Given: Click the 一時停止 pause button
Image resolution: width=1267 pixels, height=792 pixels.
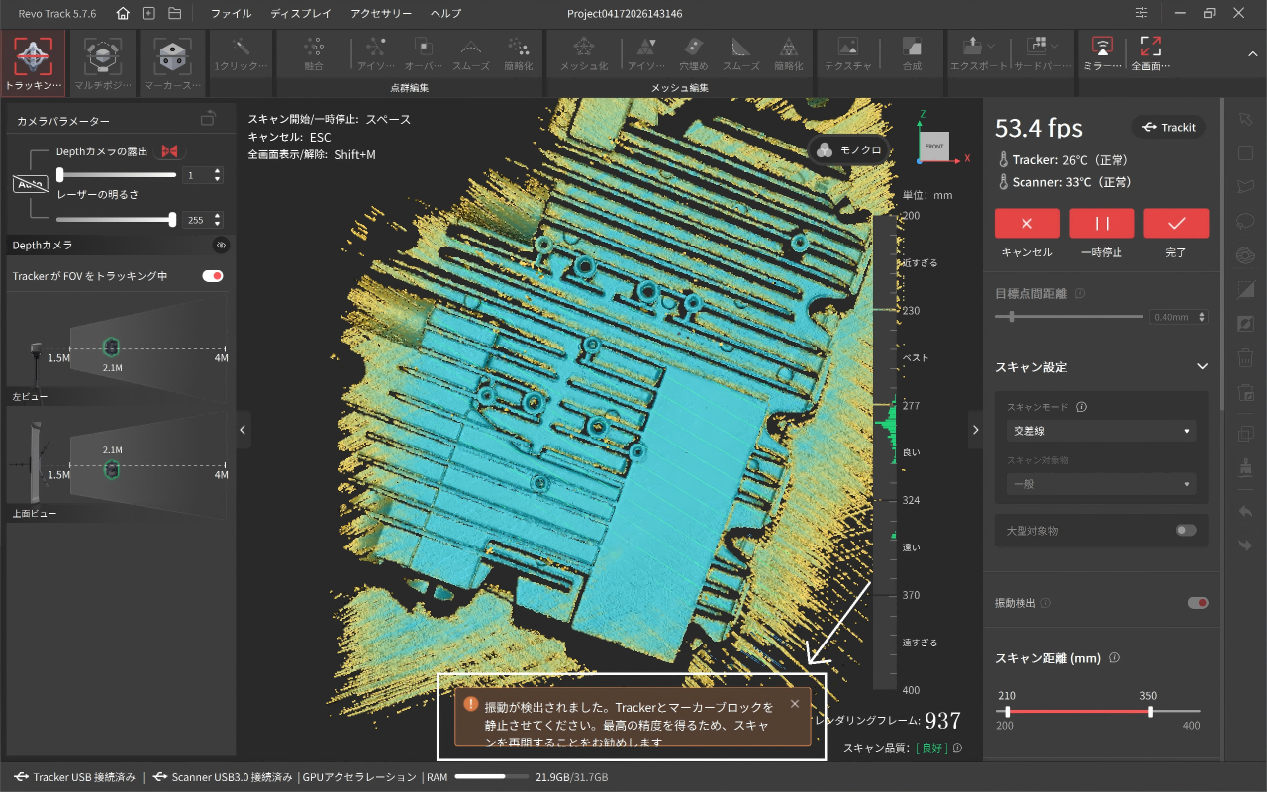Looking at the screenshot, I should coord(1102,224).
